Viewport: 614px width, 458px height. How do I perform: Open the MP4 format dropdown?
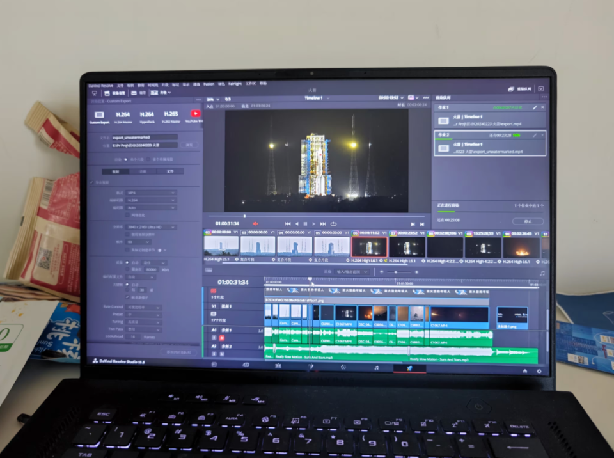click(151, 193)
